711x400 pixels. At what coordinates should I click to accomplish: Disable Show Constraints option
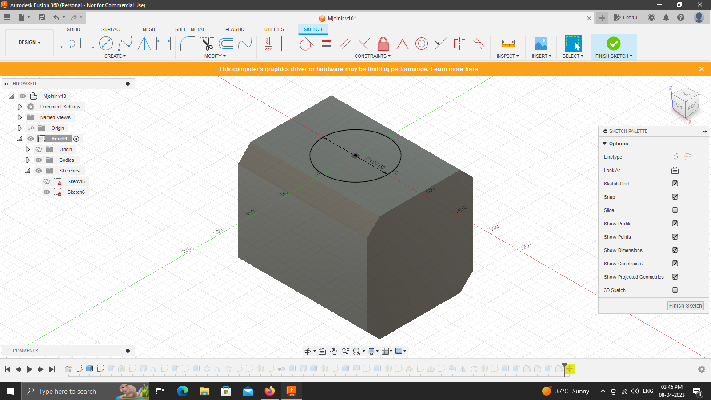point(675,263)
